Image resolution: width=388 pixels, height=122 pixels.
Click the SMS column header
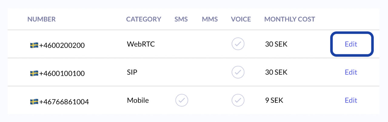pos(181,19)
